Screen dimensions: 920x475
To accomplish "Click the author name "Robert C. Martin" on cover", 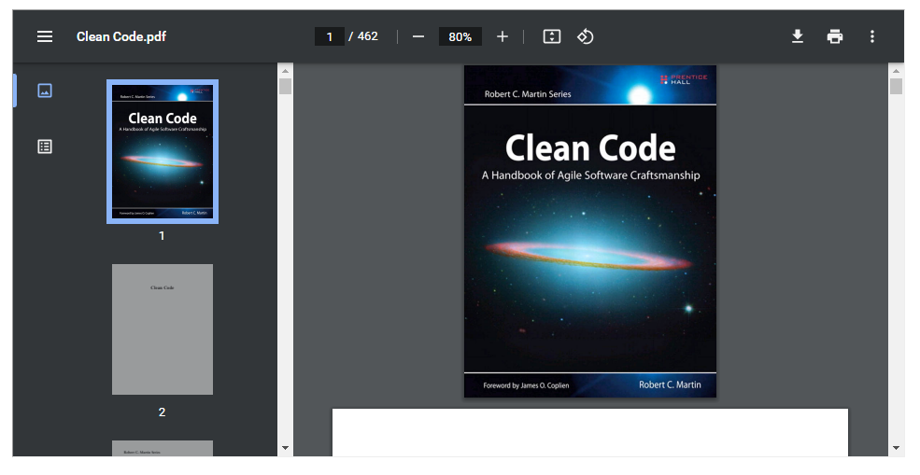I will (670, 384).
